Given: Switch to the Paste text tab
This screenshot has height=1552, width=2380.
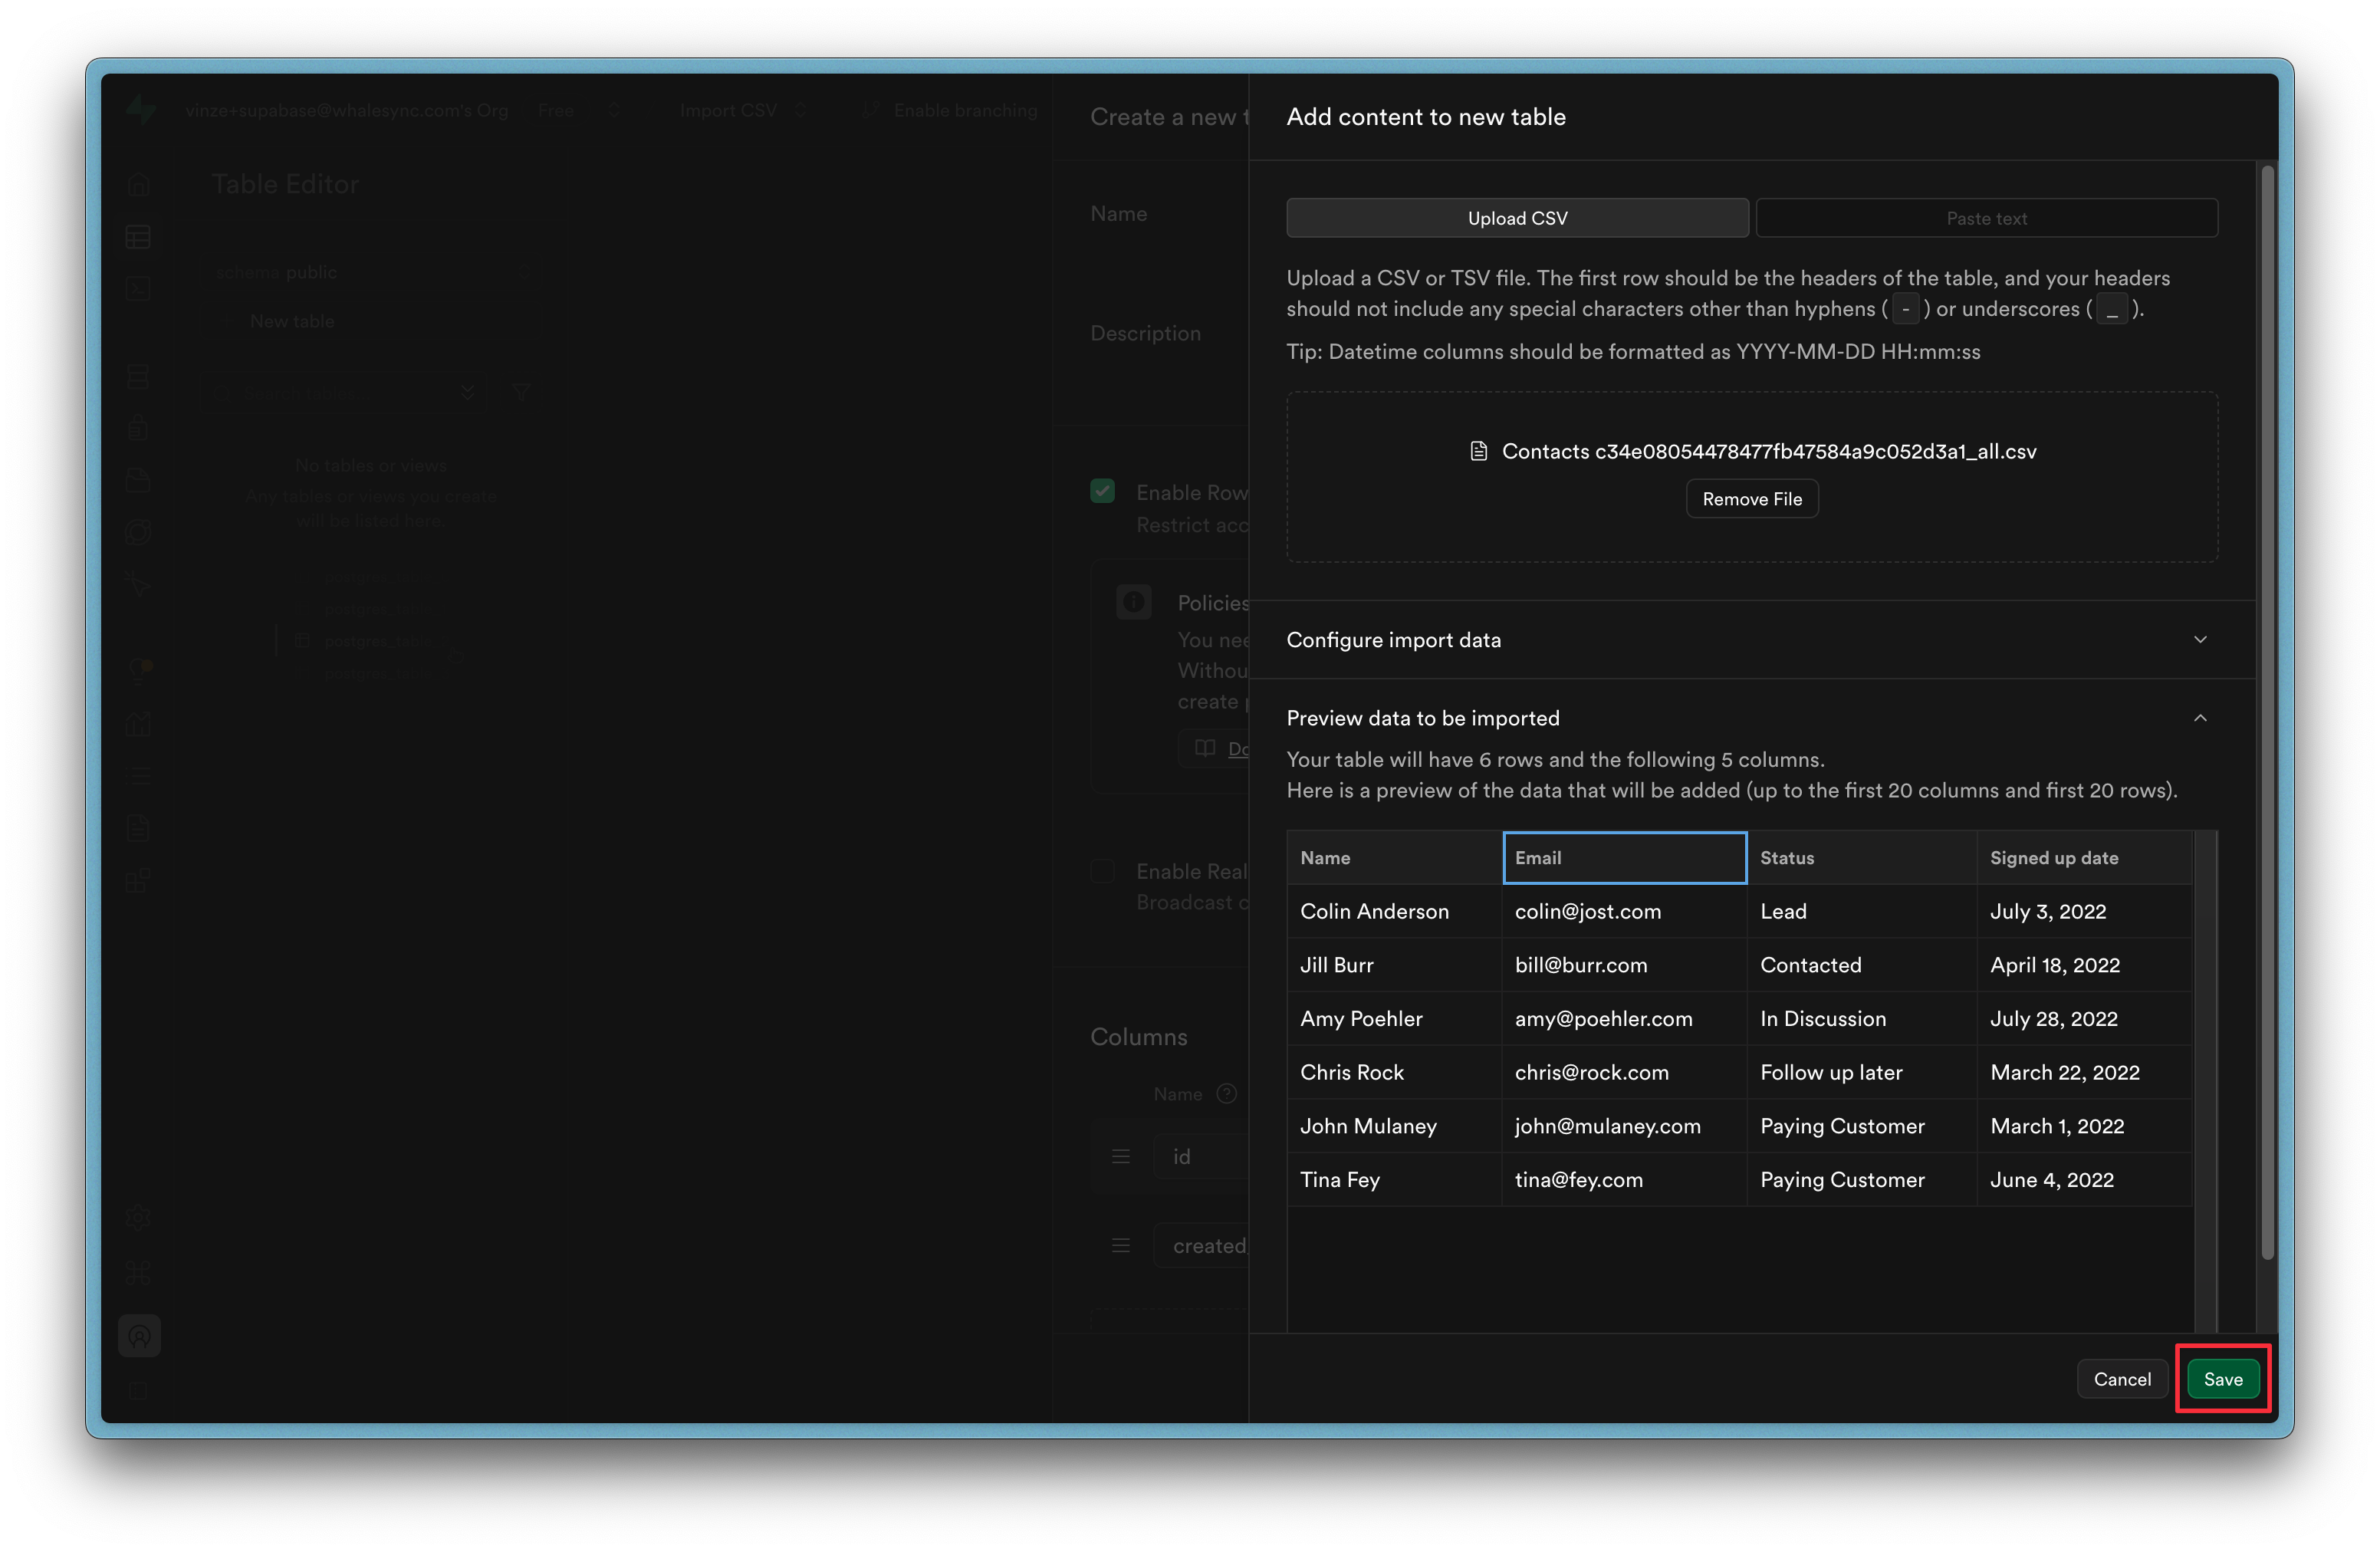Looking at the screenshot, I should (1986, 218).
